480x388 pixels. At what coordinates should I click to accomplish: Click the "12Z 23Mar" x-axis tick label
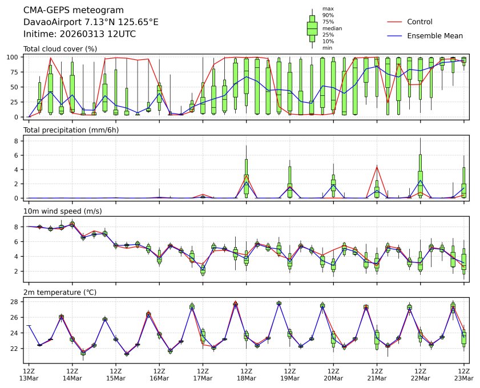coord(463,374)
